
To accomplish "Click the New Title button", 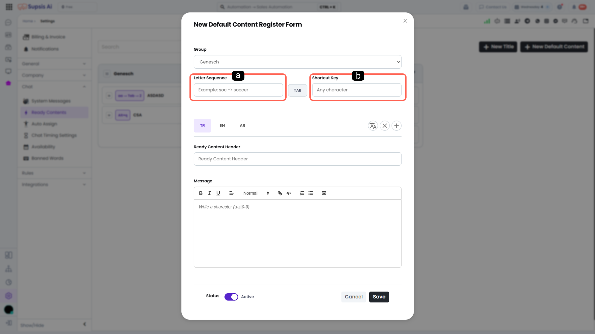I will click(498, 47).
